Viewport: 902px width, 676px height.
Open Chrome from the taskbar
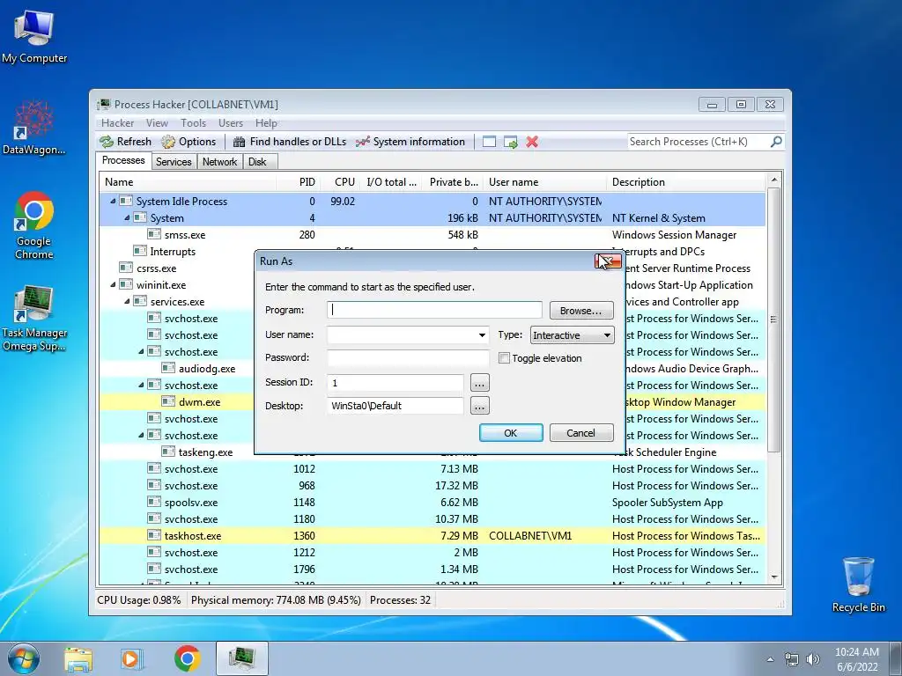pyautogui.click(x=187, y=658)
